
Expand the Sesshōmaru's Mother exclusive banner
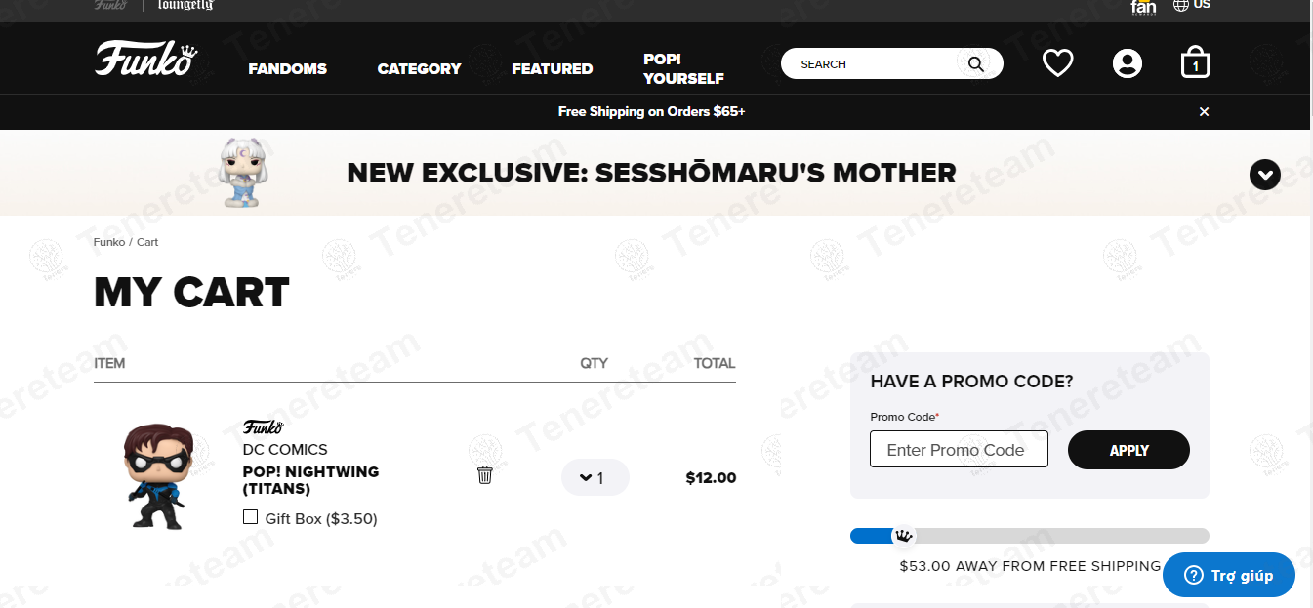tap(1264, 175)
